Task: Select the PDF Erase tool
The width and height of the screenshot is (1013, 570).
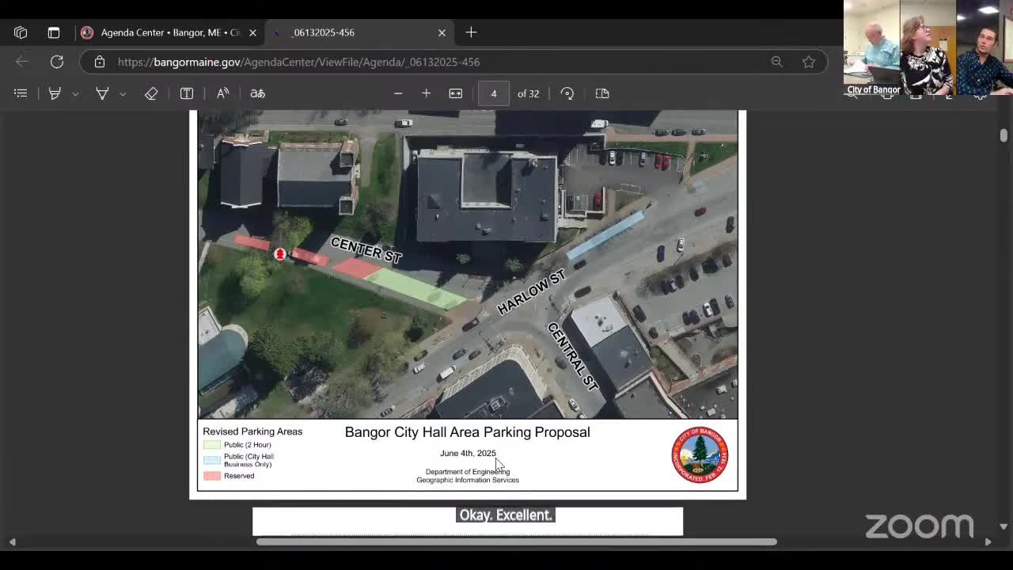Action: [x=151, y=93]
